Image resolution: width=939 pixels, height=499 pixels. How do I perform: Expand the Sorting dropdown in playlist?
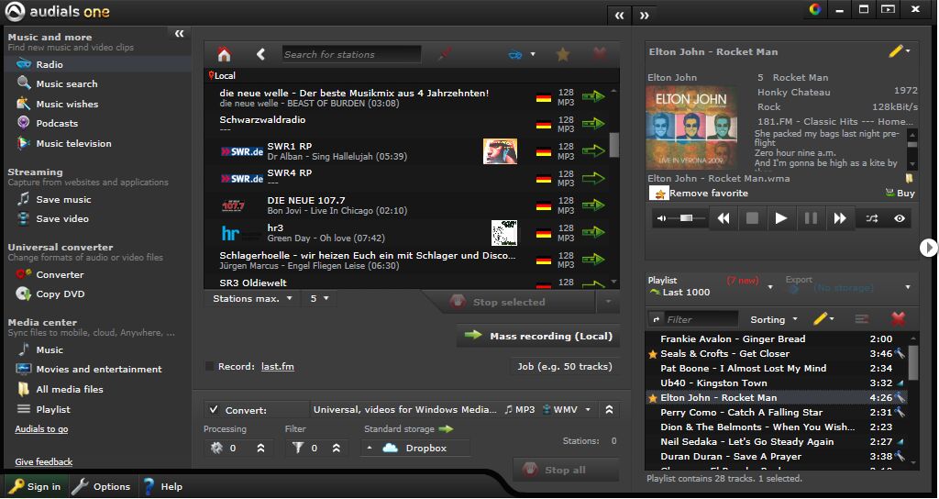point(775,319)
